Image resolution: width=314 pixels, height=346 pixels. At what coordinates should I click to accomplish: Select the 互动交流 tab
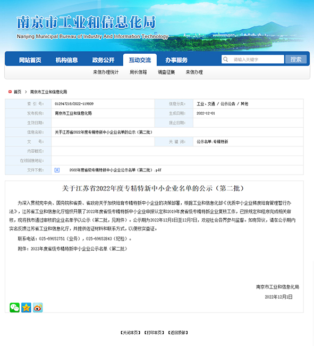coord(140,60)
